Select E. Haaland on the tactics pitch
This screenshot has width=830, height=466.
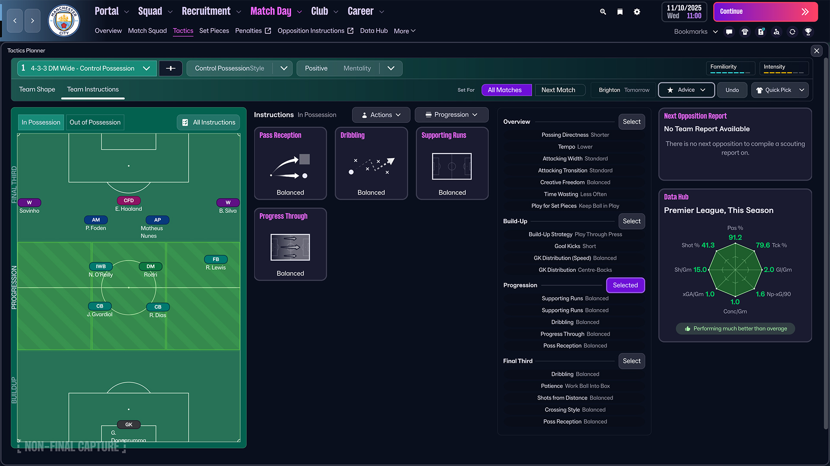pos(128,201)
